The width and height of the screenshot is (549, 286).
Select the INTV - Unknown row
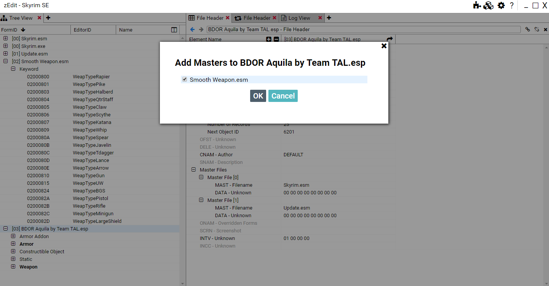pyautogui.click(x=291, y=238)
